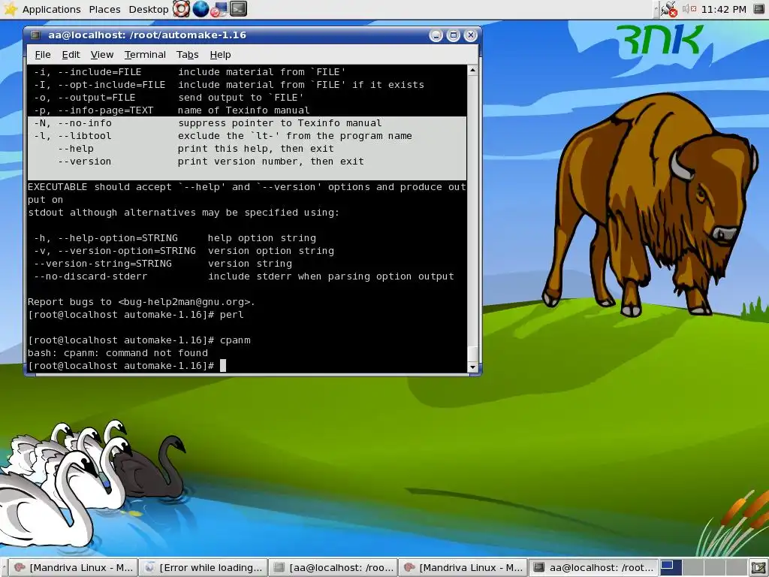
Task: Click the notification area expander handle
Action: click(x=656, y=9)
